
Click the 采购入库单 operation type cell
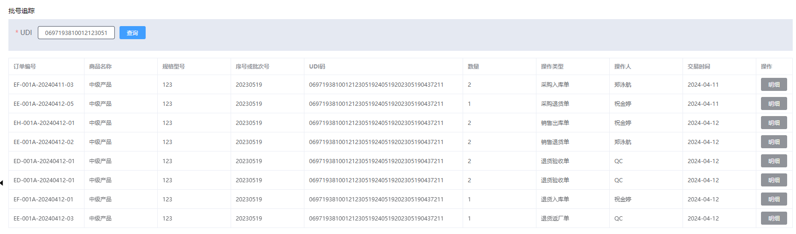(x=555, y=85)
